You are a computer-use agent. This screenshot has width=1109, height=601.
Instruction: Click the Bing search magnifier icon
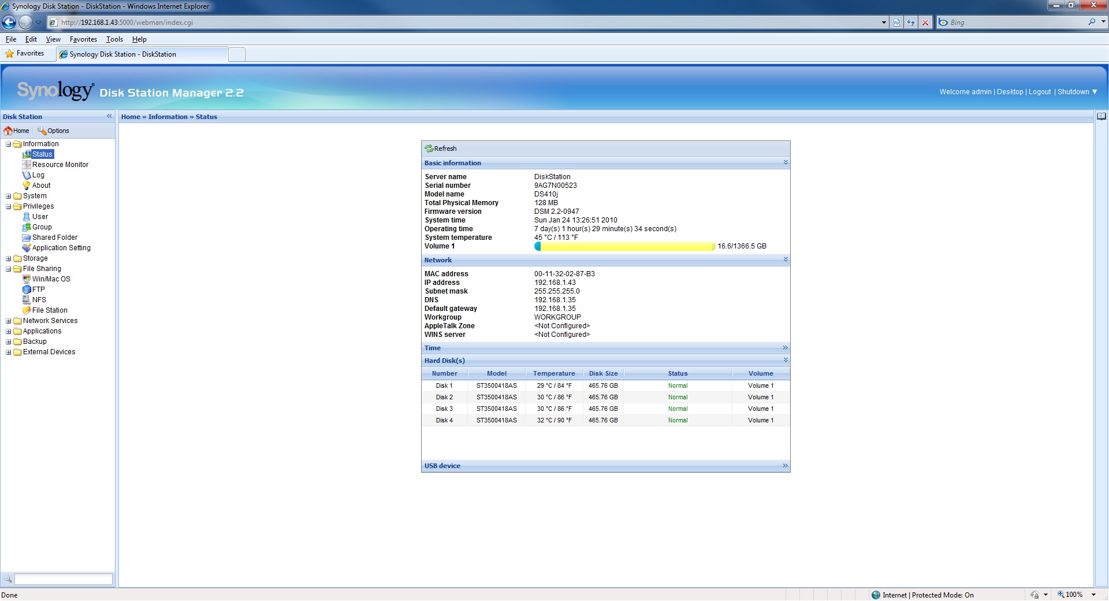1092,22
